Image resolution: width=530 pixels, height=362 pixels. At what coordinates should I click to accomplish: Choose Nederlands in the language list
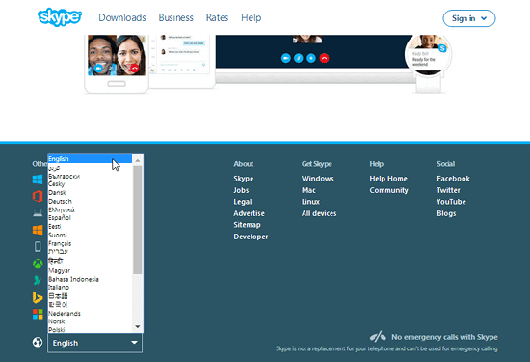[90, 313]
